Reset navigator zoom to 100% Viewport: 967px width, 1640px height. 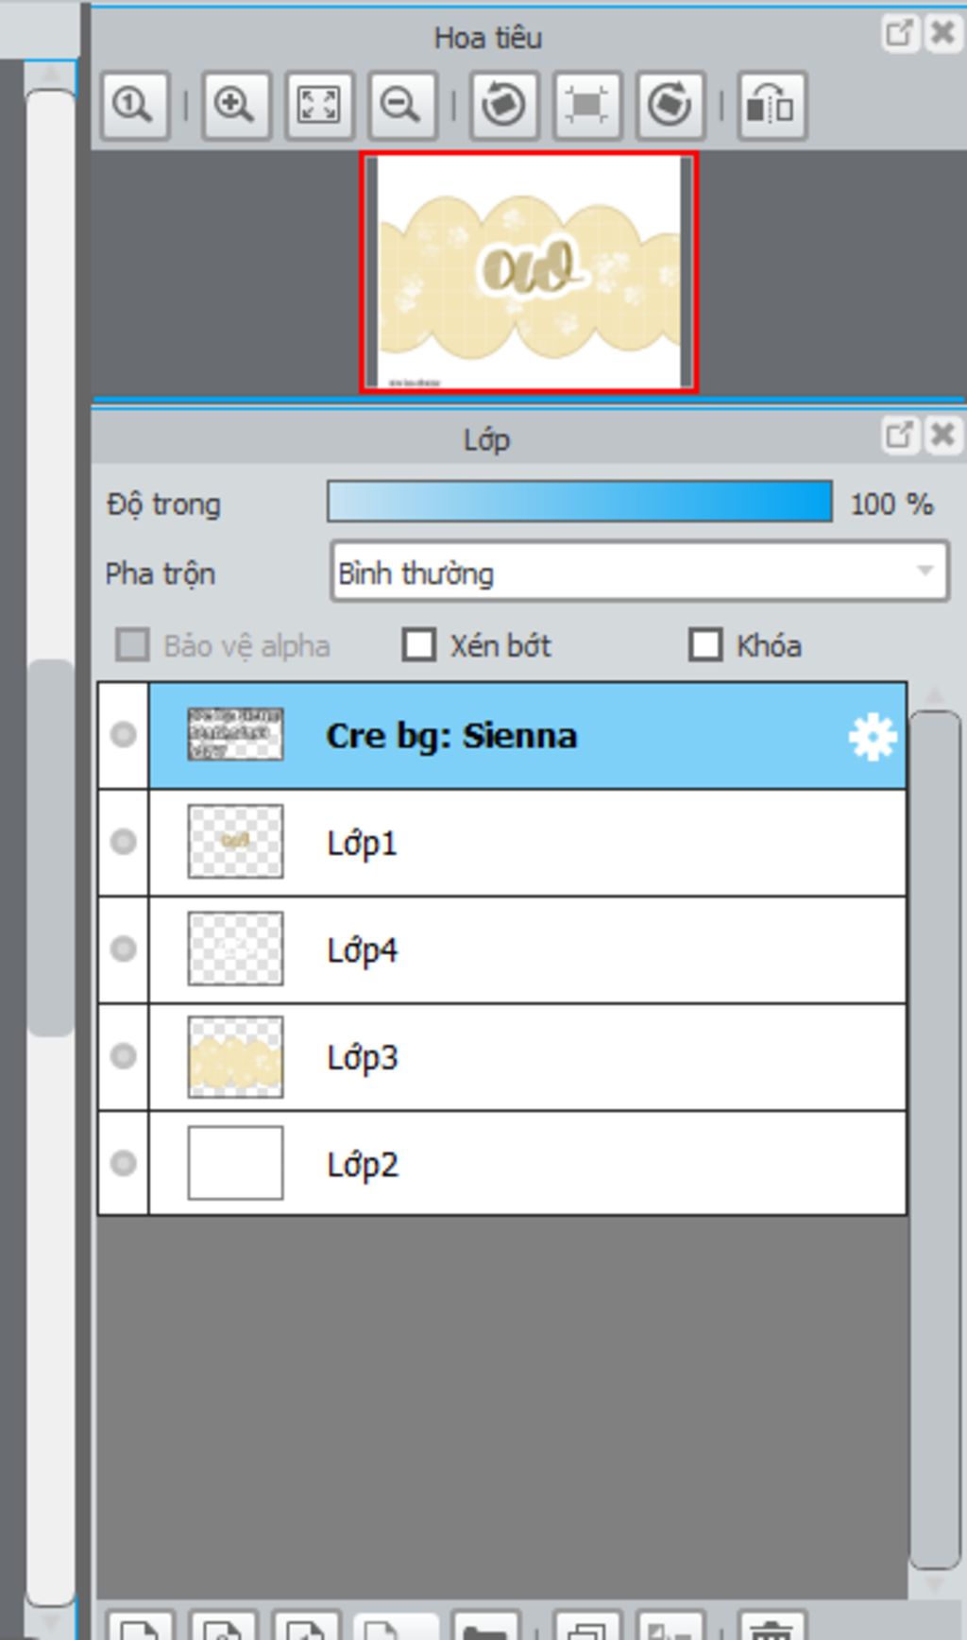point(135,105)
